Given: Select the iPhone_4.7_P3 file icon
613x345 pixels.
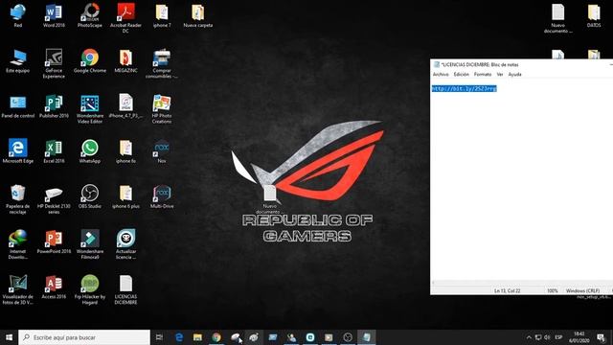Looking at the screenshot, I should point(125,106).
